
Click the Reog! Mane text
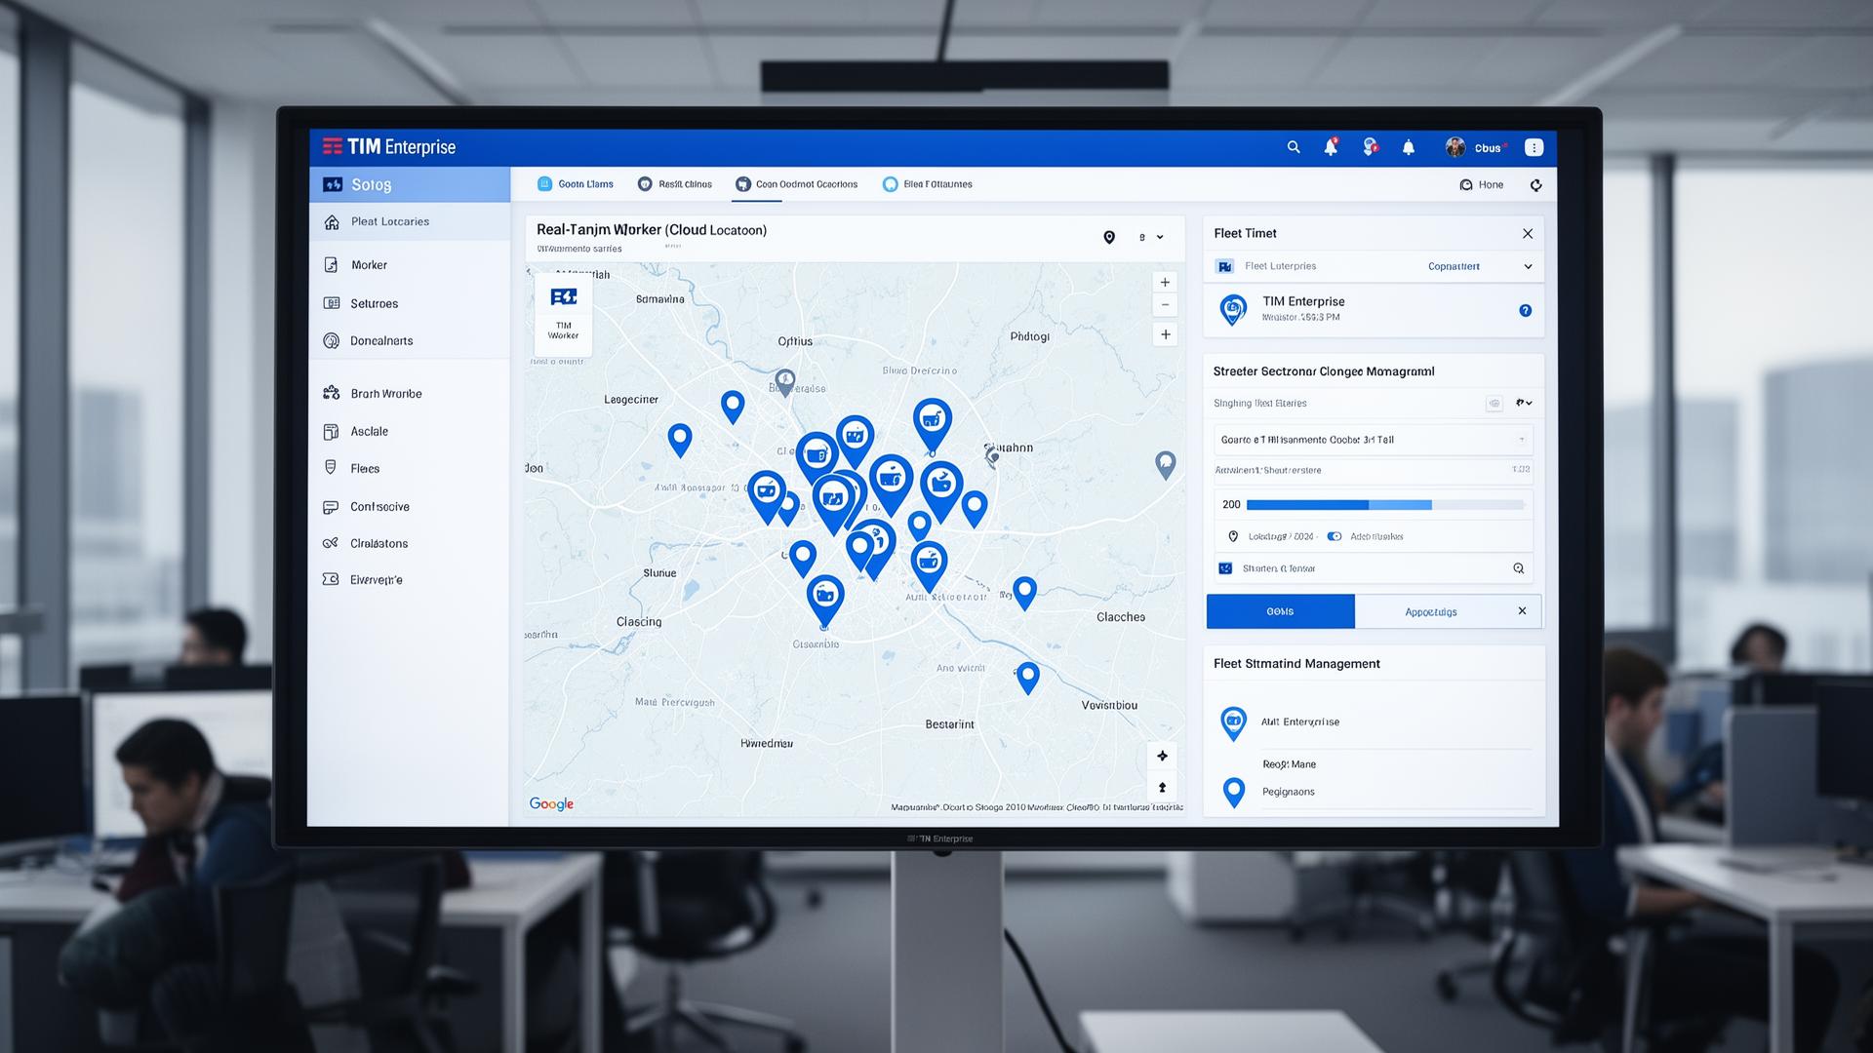point(1289,765)
